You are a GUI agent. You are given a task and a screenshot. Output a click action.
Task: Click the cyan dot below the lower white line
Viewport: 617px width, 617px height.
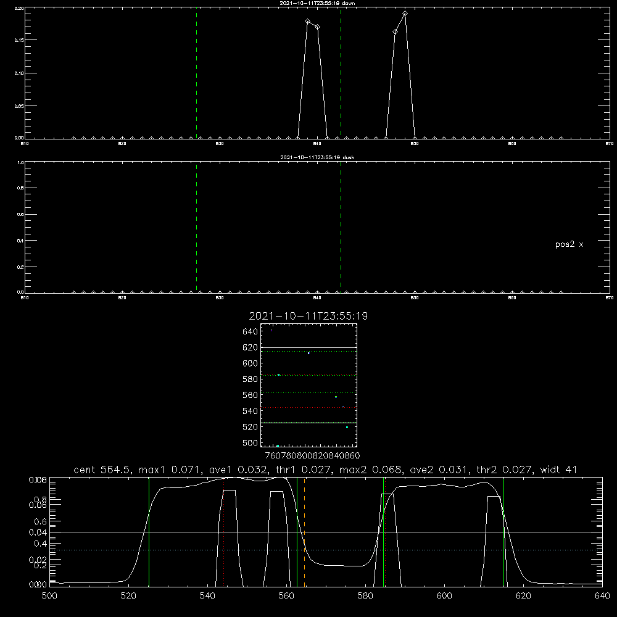347,428
